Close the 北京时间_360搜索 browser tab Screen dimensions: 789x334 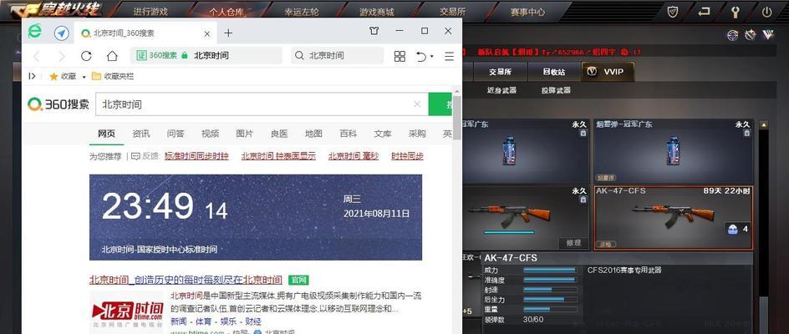(x=206, y=33)
